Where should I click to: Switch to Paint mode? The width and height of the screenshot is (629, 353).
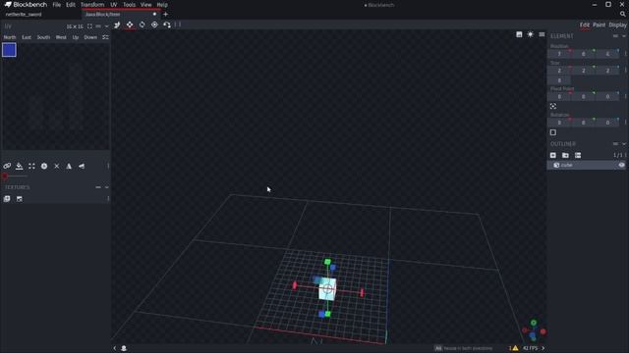pos(599,25)
